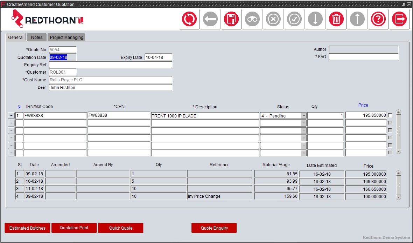Click the Delete (trash) icon
Viewport: 413px width, 243px height.
click(336, 19)
